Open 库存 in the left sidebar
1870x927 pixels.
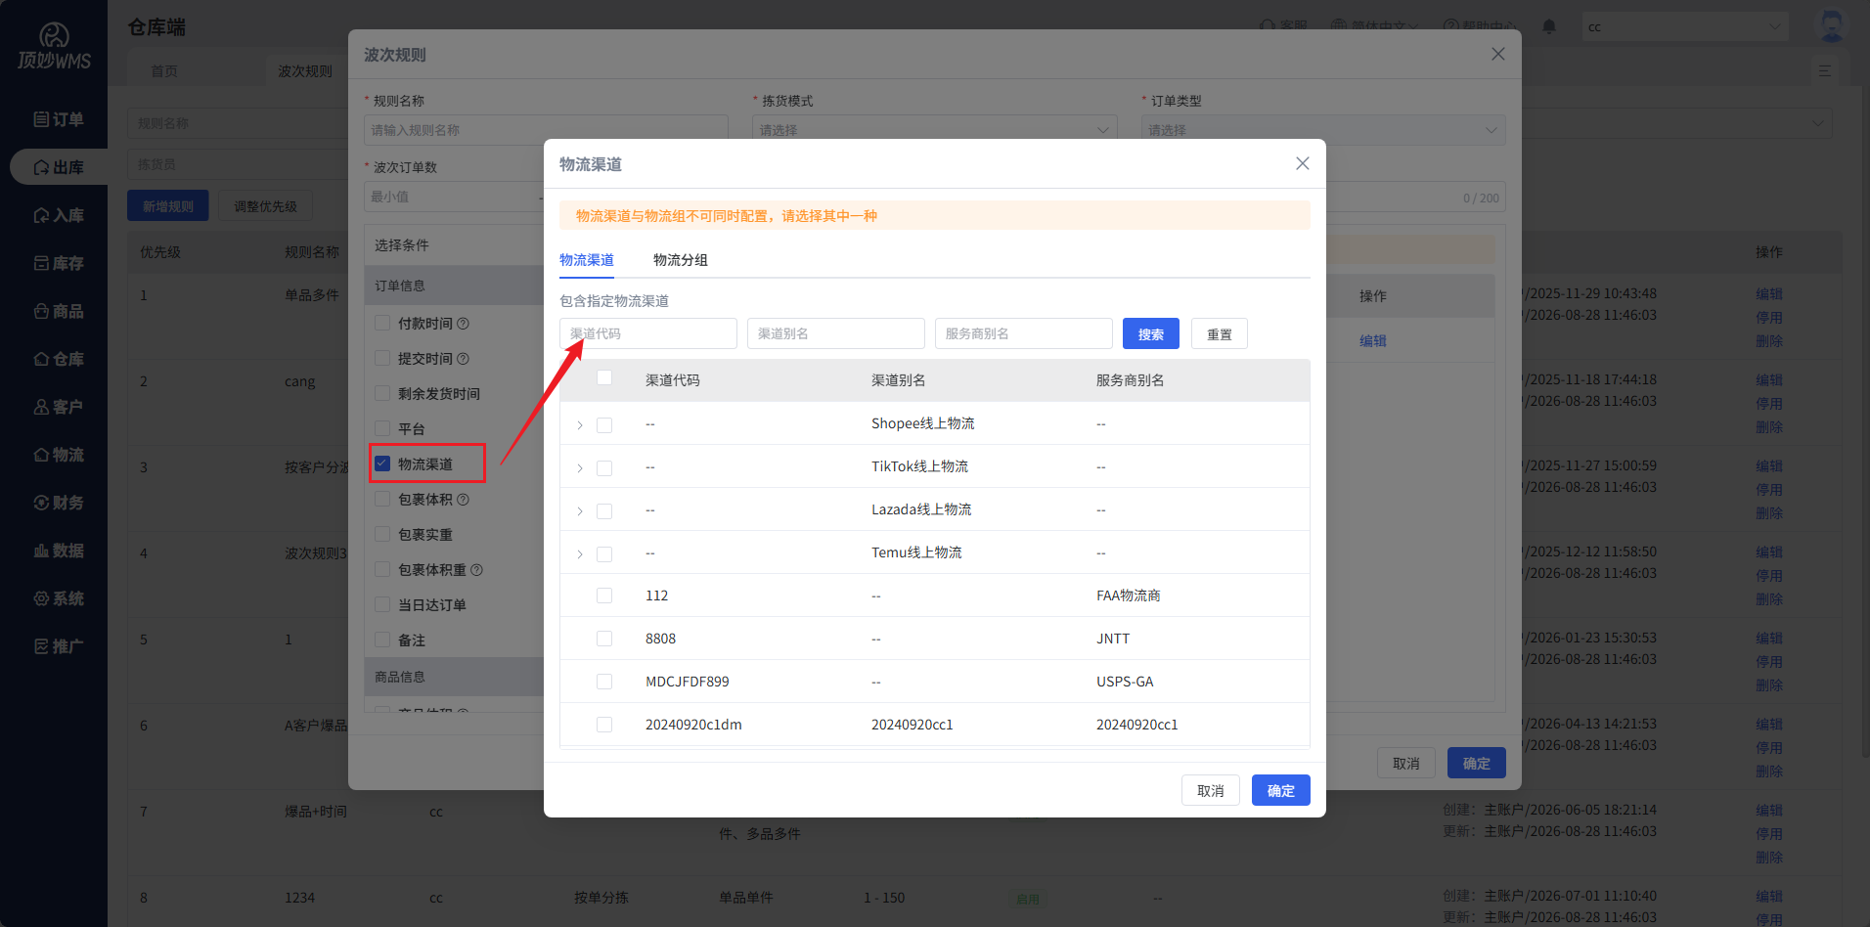pyautogui.click(x=59, y=263)
